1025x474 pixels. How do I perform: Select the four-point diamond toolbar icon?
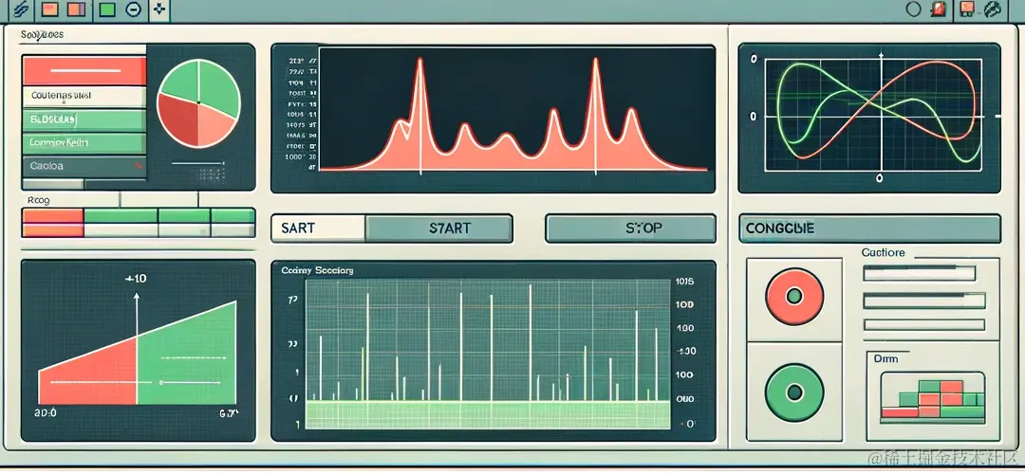pyautogui.click(x=158, y=9)
